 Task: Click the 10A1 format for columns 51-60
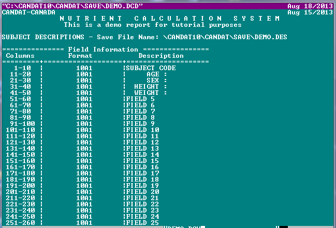(x=84, y=99)
